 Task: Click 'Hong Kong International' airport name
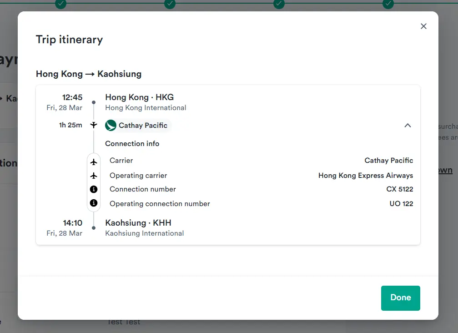[146, 108]
